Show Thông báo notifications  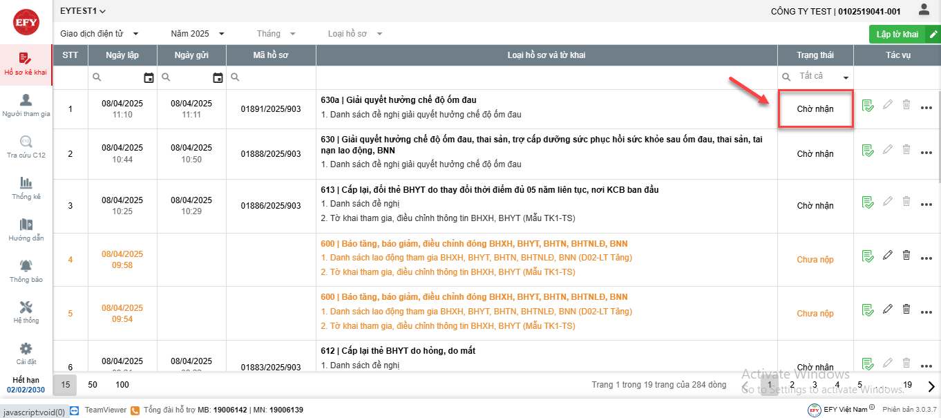26,272
